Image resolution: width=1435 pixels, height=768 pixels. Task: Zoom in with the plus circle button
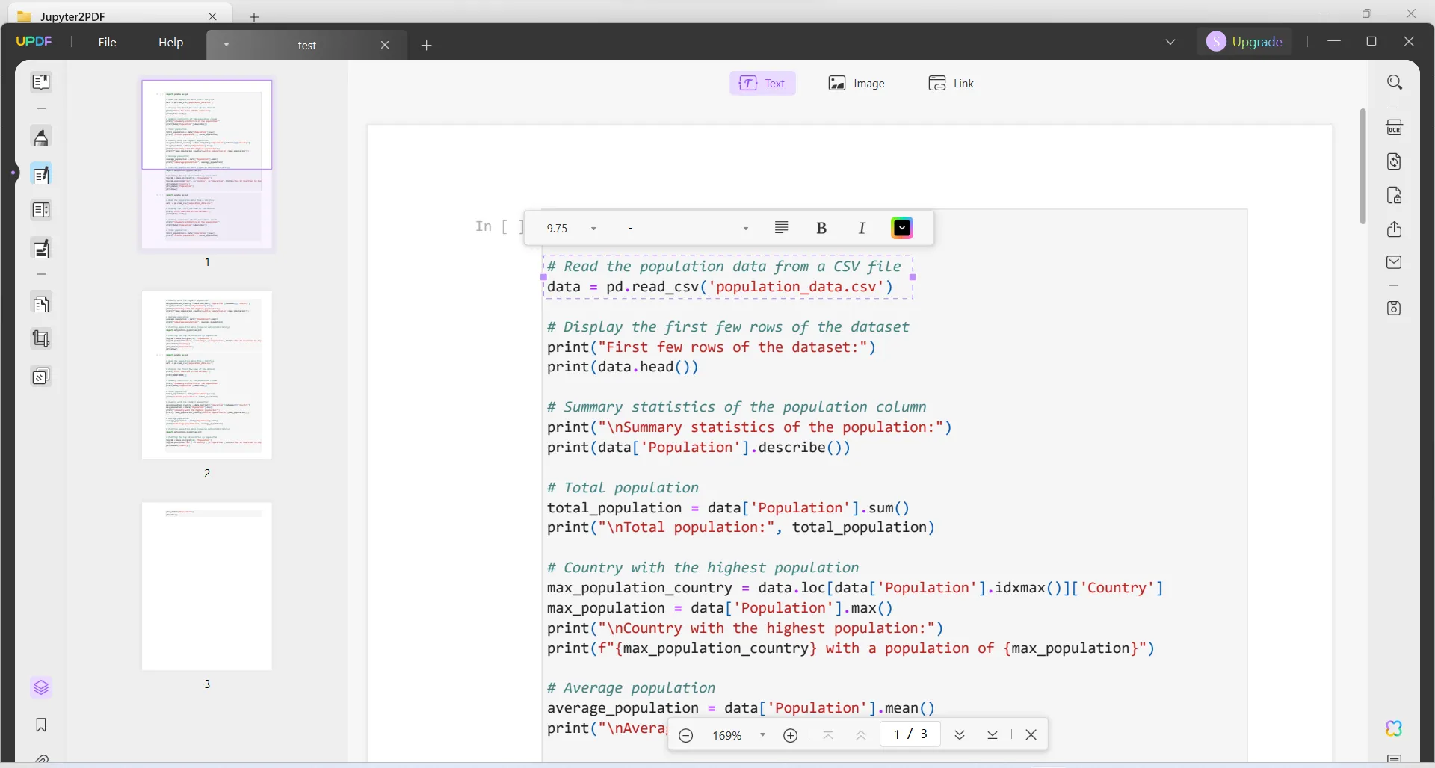[x=791, y=736]
